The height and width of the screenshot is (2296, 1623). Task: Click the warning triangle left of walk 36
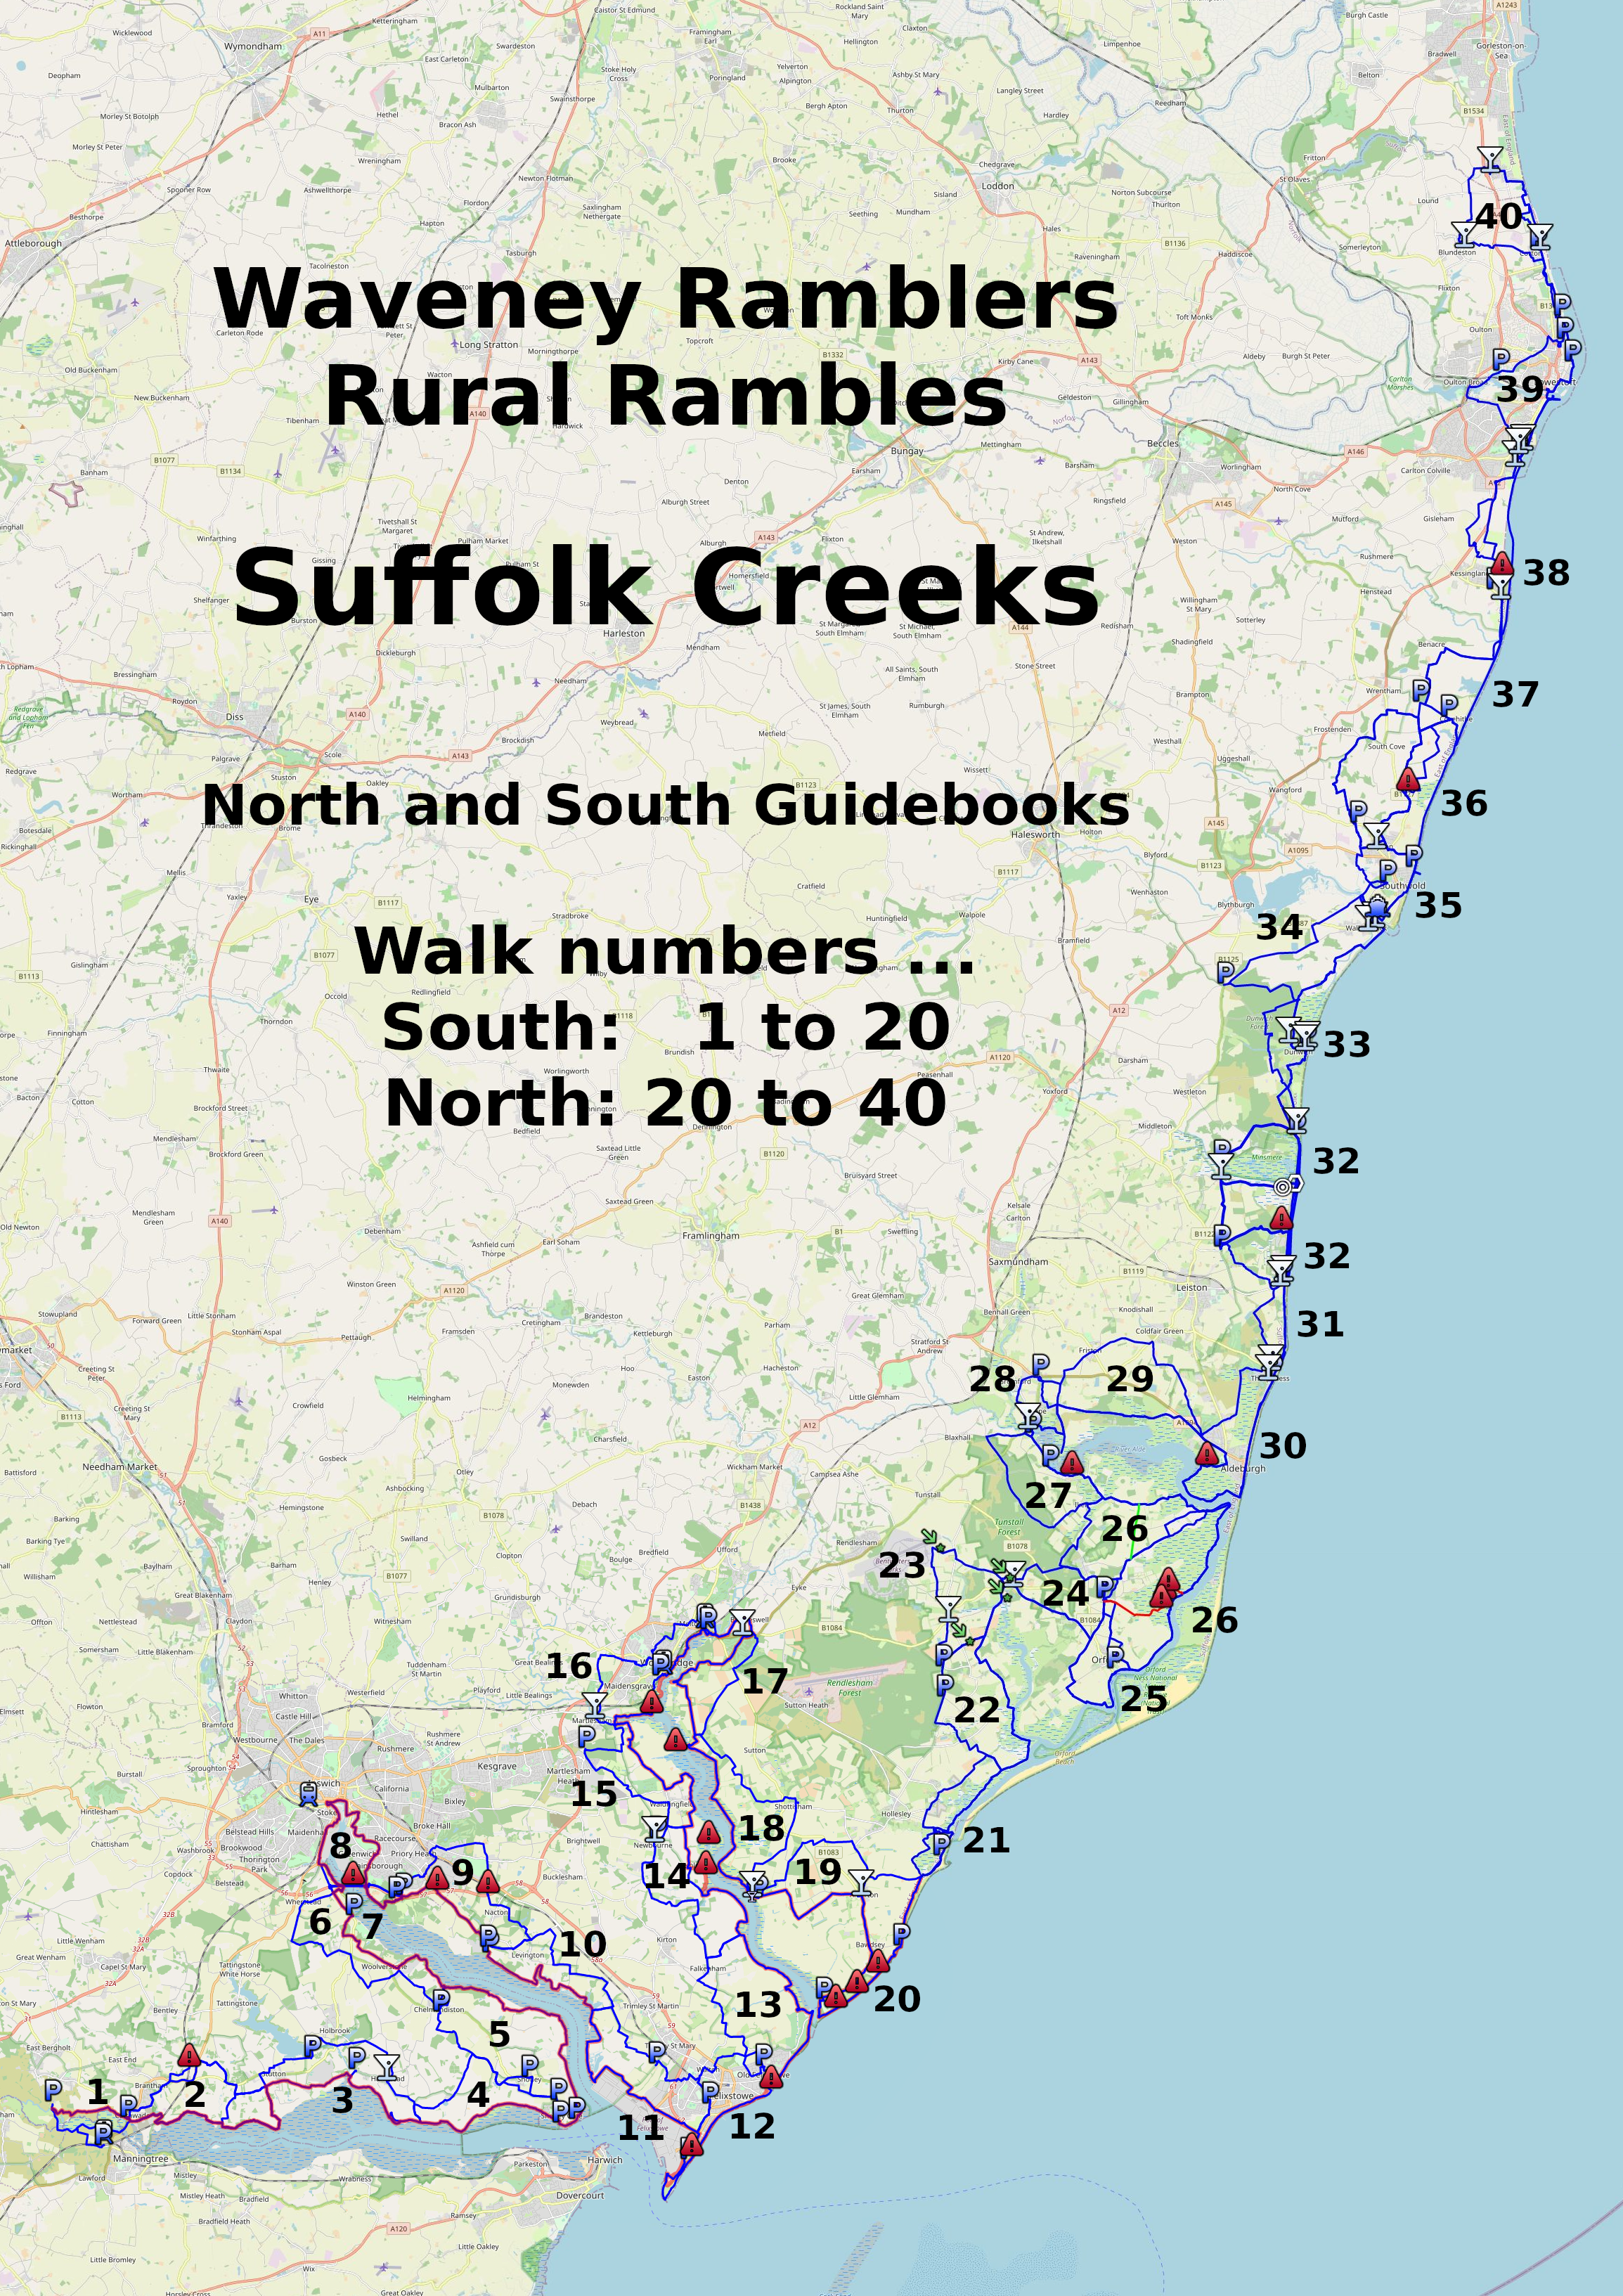pyautogui.click(x=1408, y=780)
